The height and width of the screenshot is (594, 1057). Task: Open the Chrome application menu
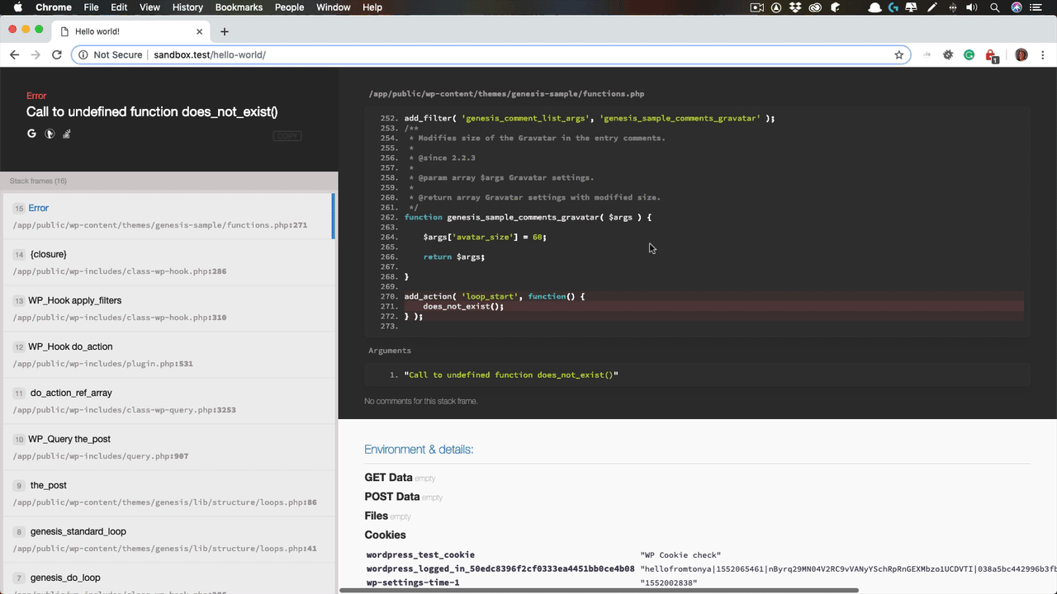click(53, 7)
